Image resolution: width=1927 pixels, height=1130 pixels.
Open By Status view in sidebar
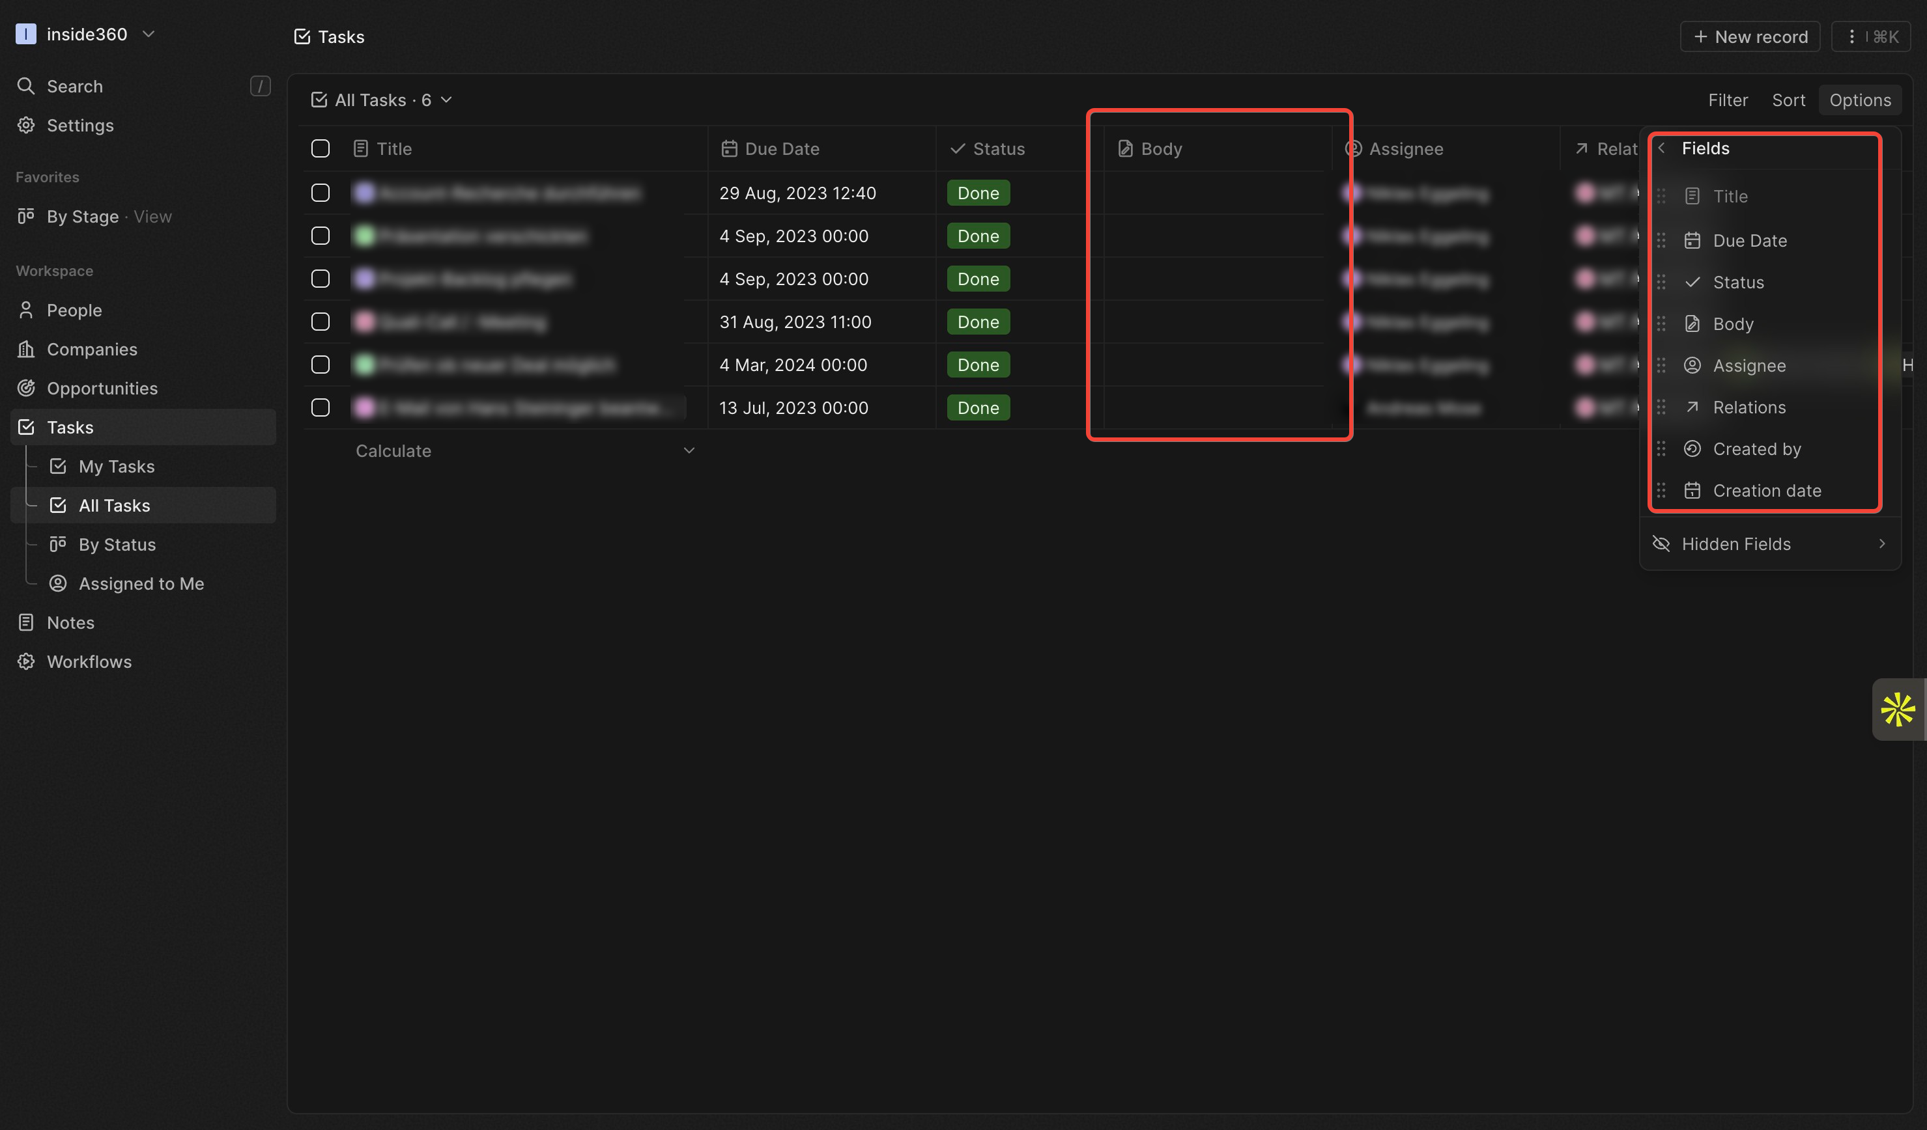click(117, 545)
